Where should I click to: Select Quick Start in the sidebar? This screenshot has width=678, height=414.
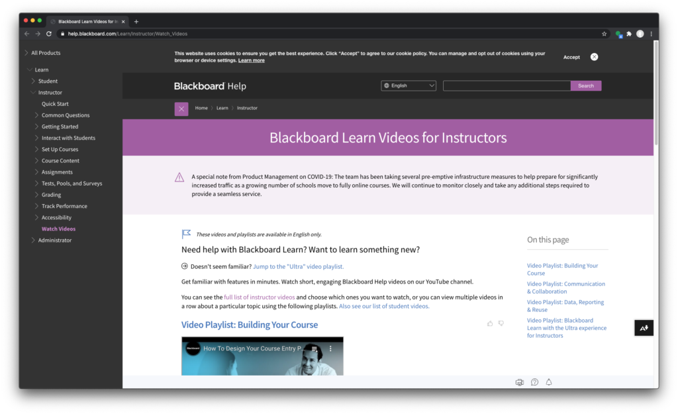[55, 104]
